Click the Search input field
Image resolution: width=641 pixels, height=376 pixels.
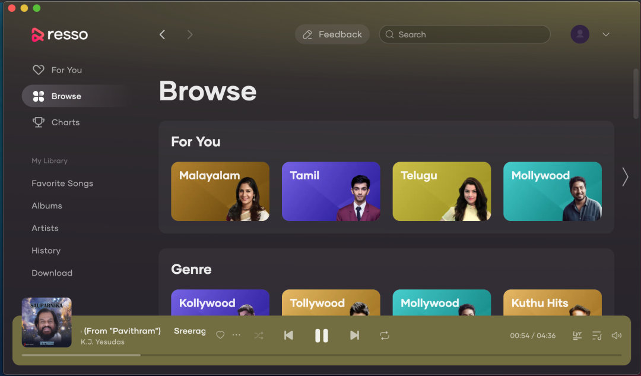click(469, 34)
